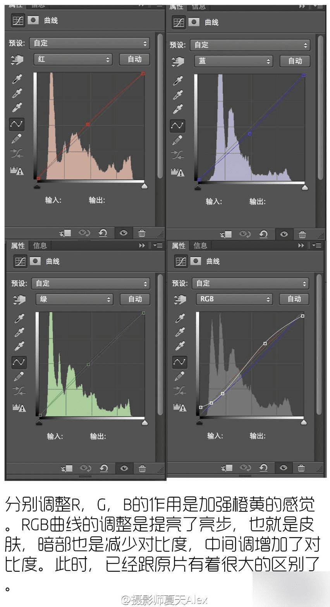This screenshot has width=330, height=607.
Task: Open the 红 channel dropdown
Action: click(x=73, y=59)
